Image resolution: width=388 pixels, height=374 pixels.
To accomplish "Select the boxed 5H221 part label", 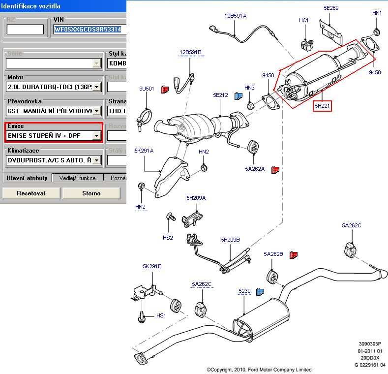I will [323, 105].
